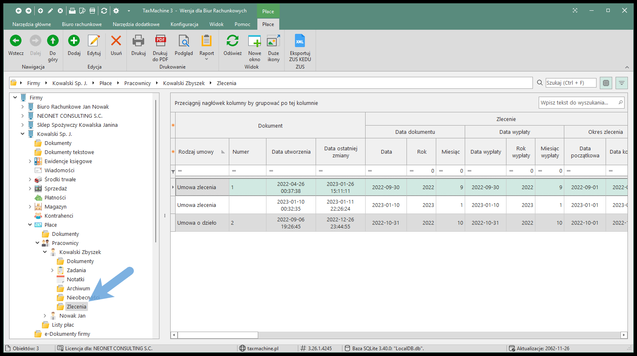Click the horizontal scrollbar thumb under the grid

pos(218,335)
